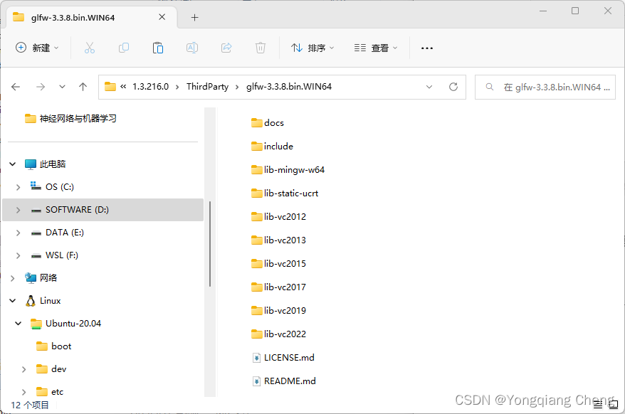The image size is (625, 414).
Task: Select the lib-vc2013 folder
Action: pyautogui.click(x=278, y=240)
